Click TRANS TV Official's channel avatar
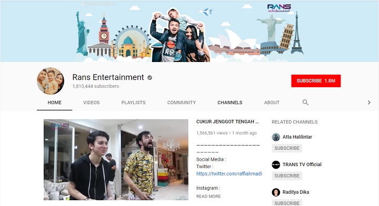The height and width of the screenshot is (206, 379). tap(276, 164)
